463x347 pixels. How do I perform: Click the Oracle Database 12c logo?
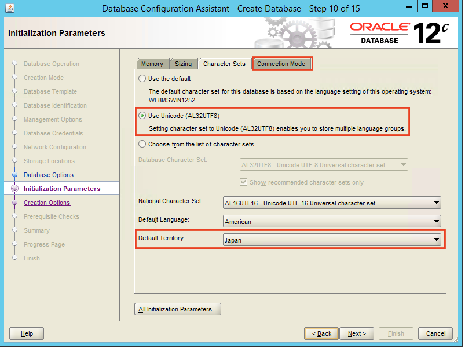pyautogui.click(x=399, y=33)
